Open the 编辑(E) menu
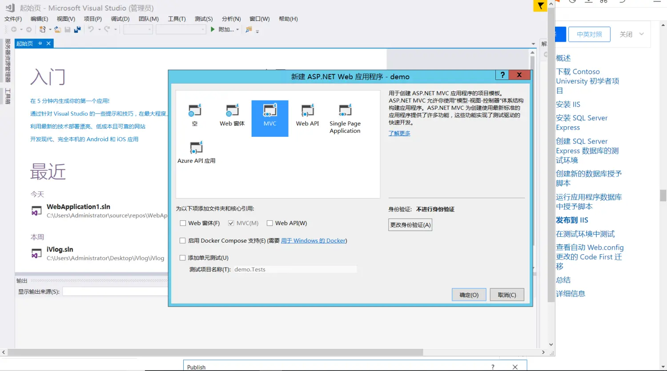The image size is (667, 371). tap(39, 19)
